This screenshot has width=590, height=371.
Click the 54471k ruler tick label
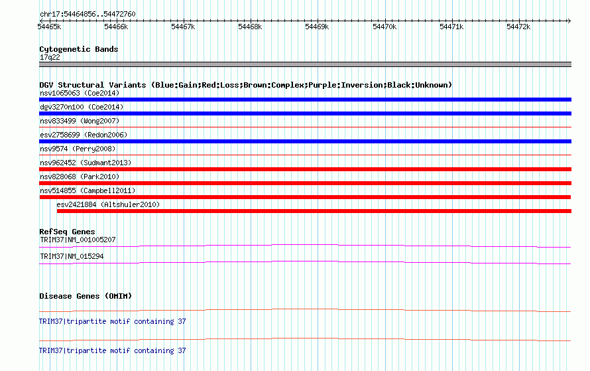pyautogui.click(x=451, y=27)
